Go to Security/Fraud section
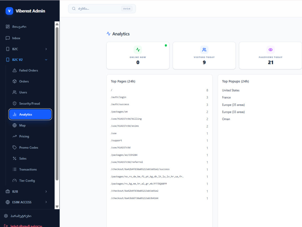Viewport: 302px width, 227px height. (x=30, y=104)
